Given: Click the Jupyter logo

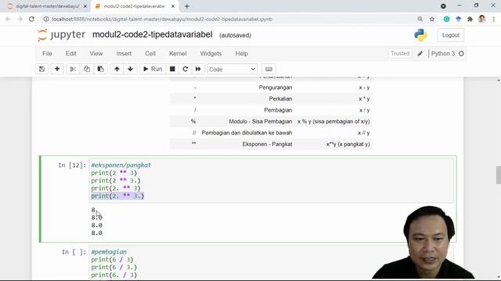Looking at the screenshot, I should tap(61, 34).
